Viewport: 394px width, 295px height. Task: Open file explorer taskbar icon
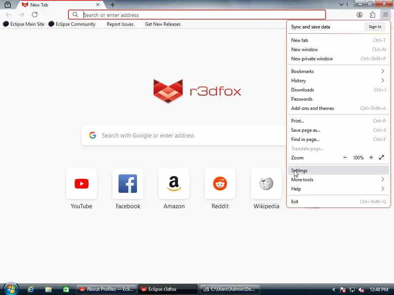coord(48,289)
